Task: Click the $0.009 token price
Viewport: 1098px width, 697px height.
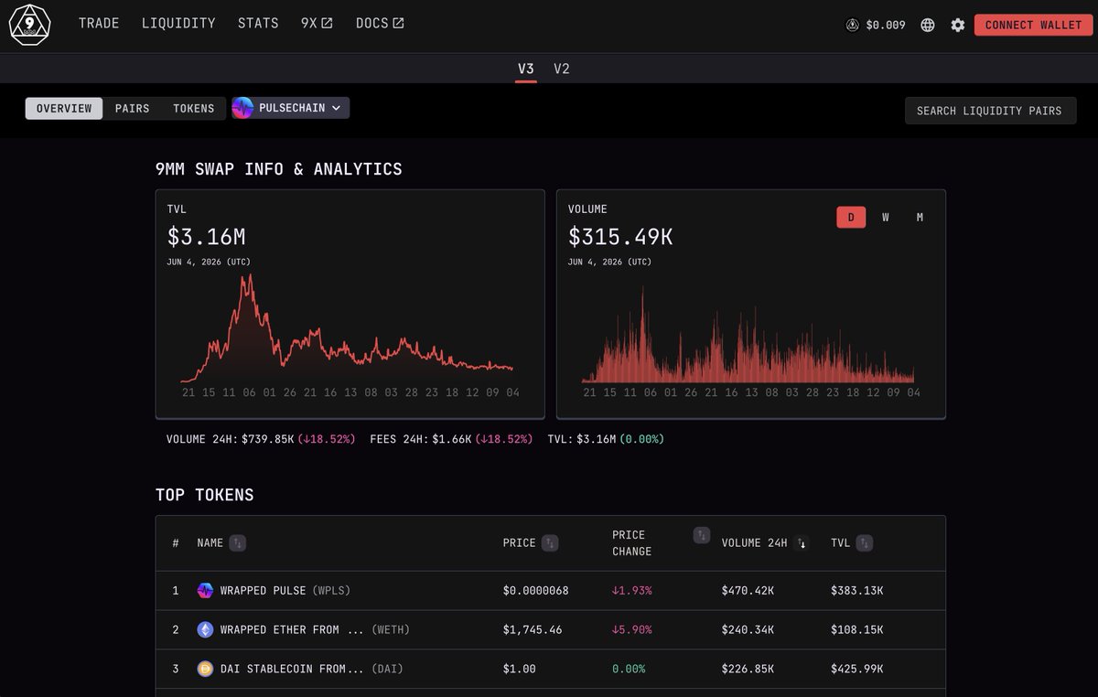Action: (885, 25)
